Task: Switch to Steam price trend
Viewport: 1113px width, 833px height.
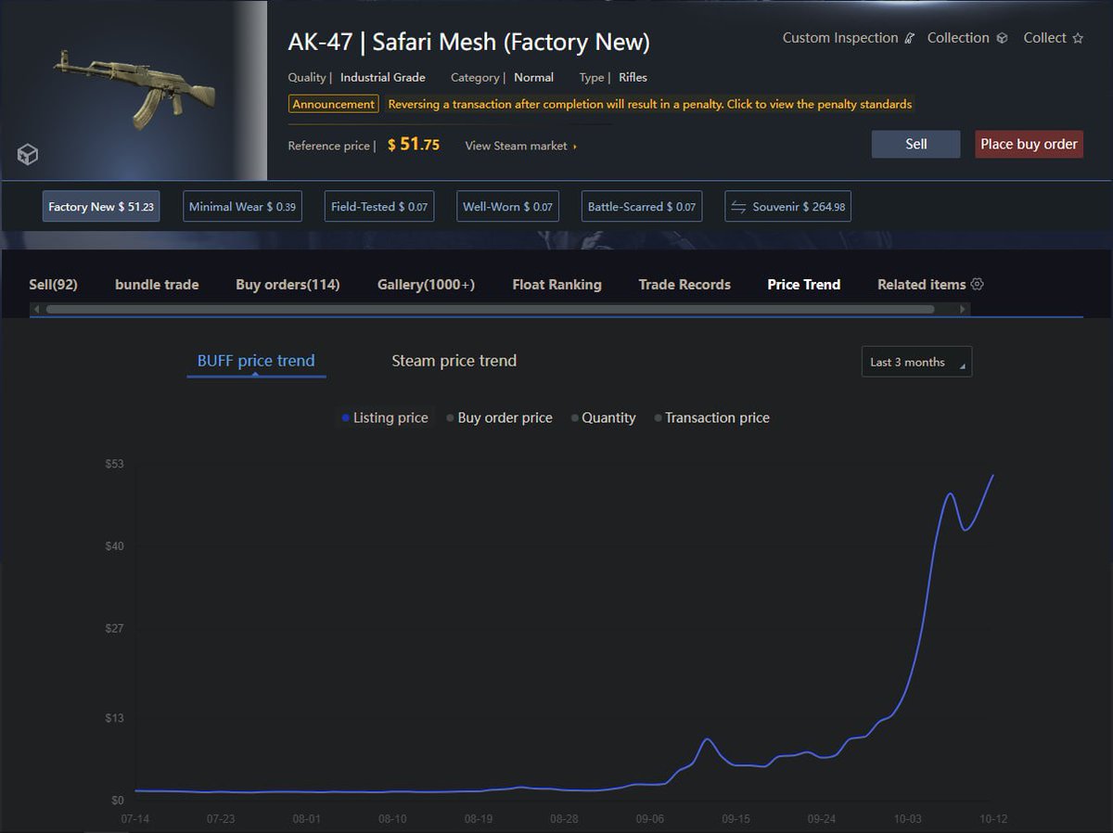Action: tap(454, 361)
